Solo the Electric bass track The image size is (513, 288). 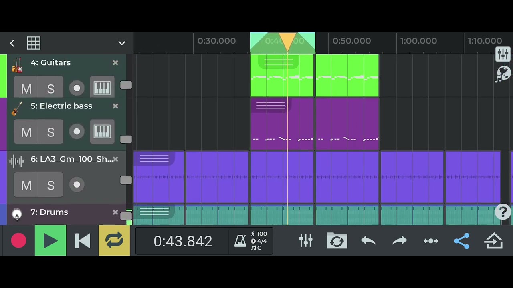tap(51, 132)
